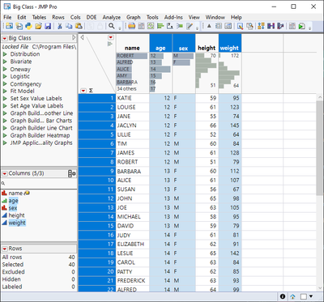Select the height column header
This screenshot has height=302, width=324.
tap(207, 43)
